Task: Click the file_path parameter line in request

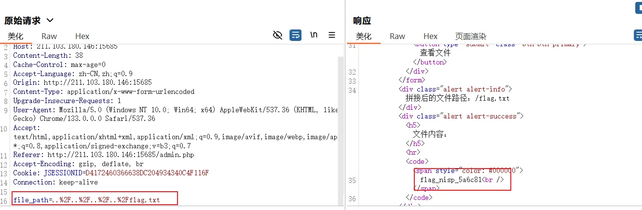Action: (x=86, y=200)
